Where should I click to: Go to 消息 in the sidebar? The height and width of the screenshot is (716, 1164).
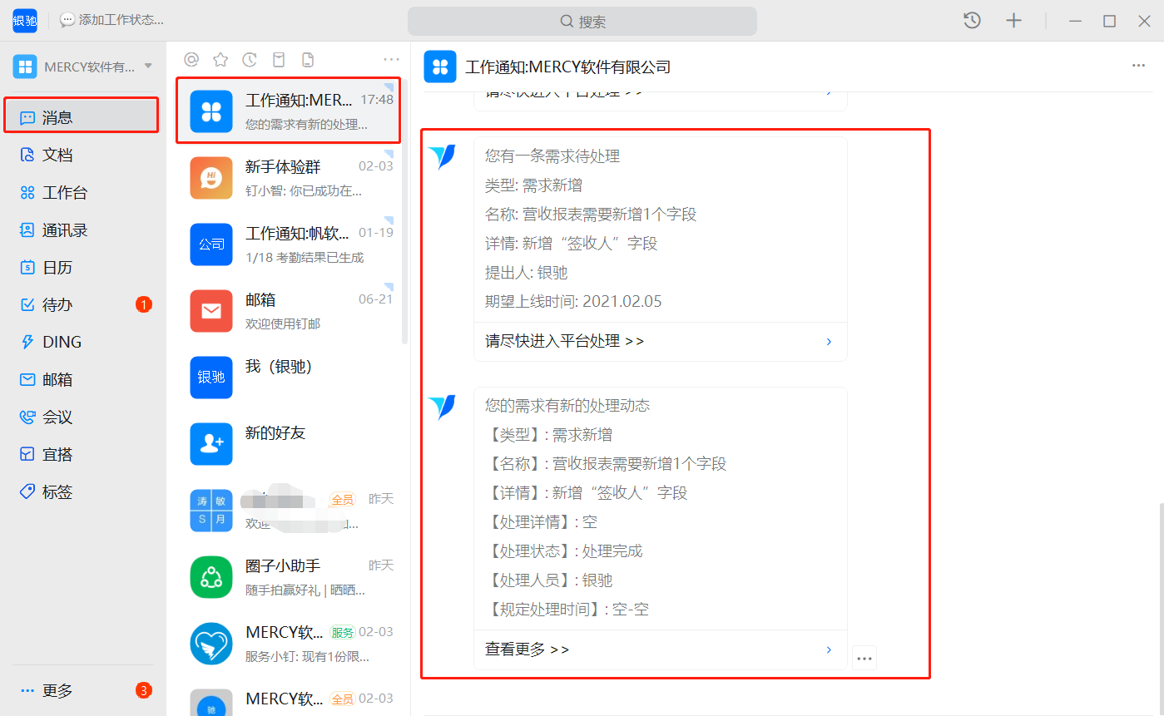[x=81, y=117]
